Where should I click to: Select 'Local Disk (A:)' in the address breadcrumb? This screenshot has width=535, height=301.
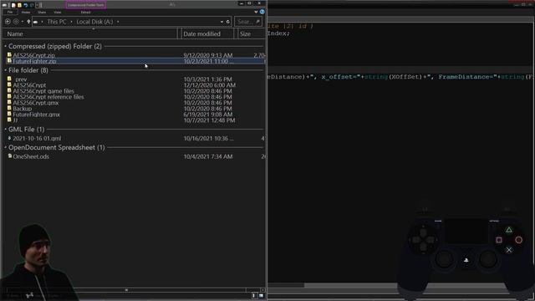pyautogui.click(x=94, y=22)
